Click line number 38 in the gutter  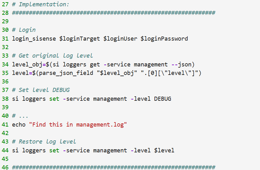point(5,99)
